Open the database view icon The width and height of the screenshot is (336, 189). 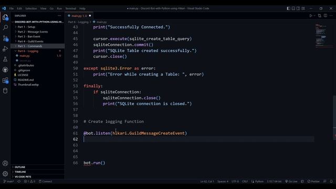(5, 91)
